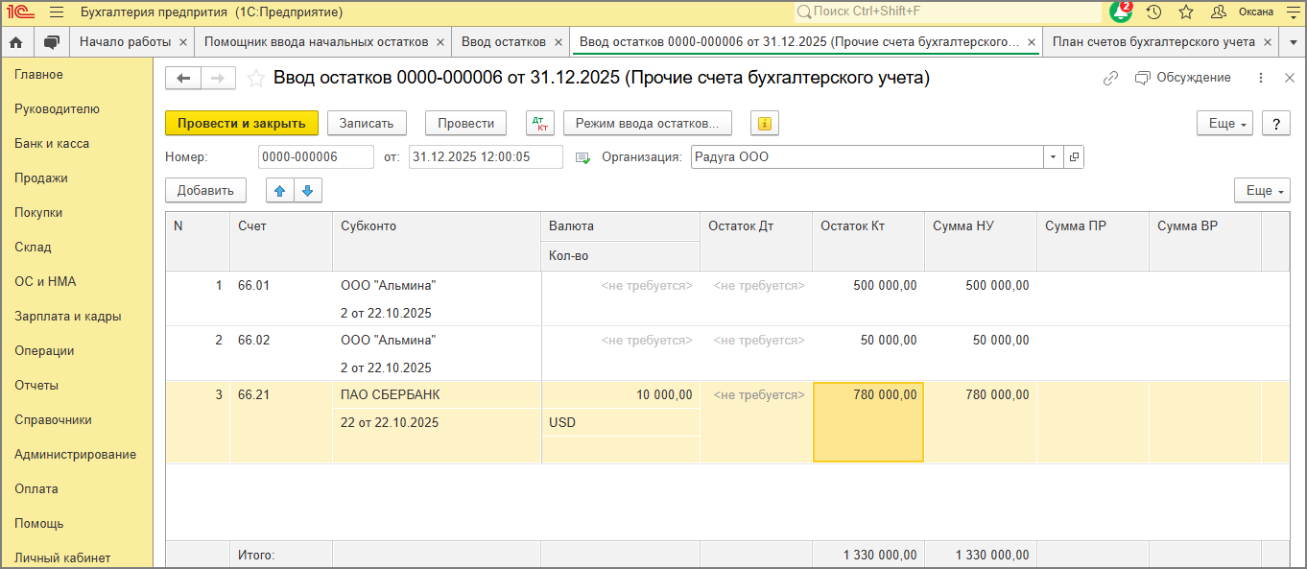This screenshot has width=1307, height=569.
Task: Open the top Еще dropdown menu
Action: point(1224,123)
